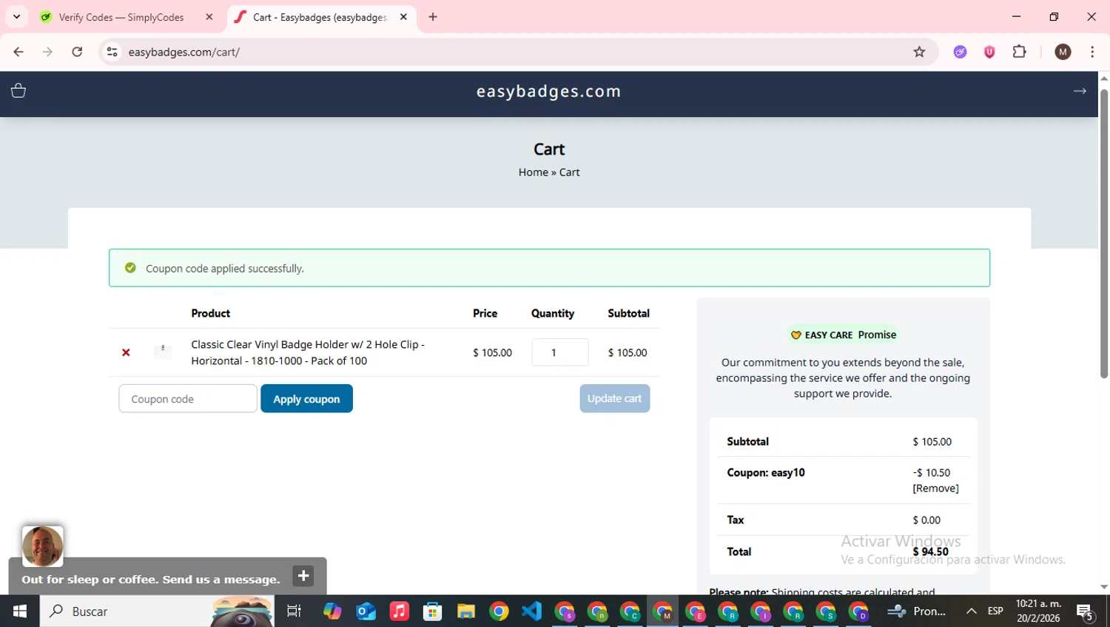Switch the ESP keyboard language indicator
1110x627 pixels.
tap(995, 611)
